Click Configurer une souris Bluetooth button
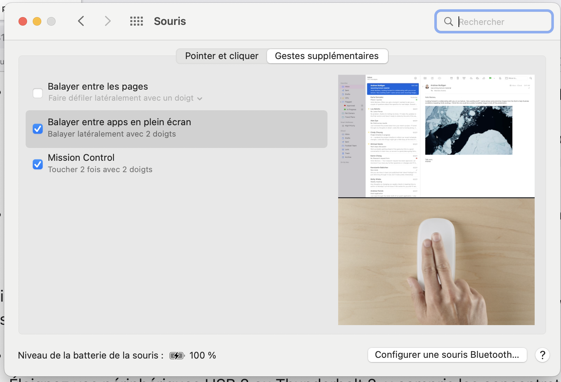 (447, 355)
